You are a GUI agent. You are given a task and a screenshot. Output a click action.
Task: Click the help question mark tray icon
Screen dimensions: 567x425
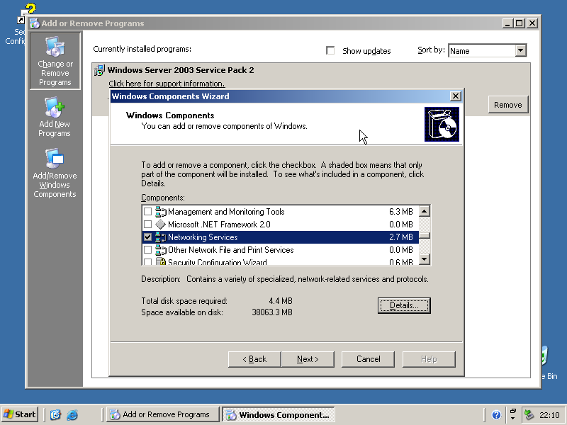click(x=496, y=415)
